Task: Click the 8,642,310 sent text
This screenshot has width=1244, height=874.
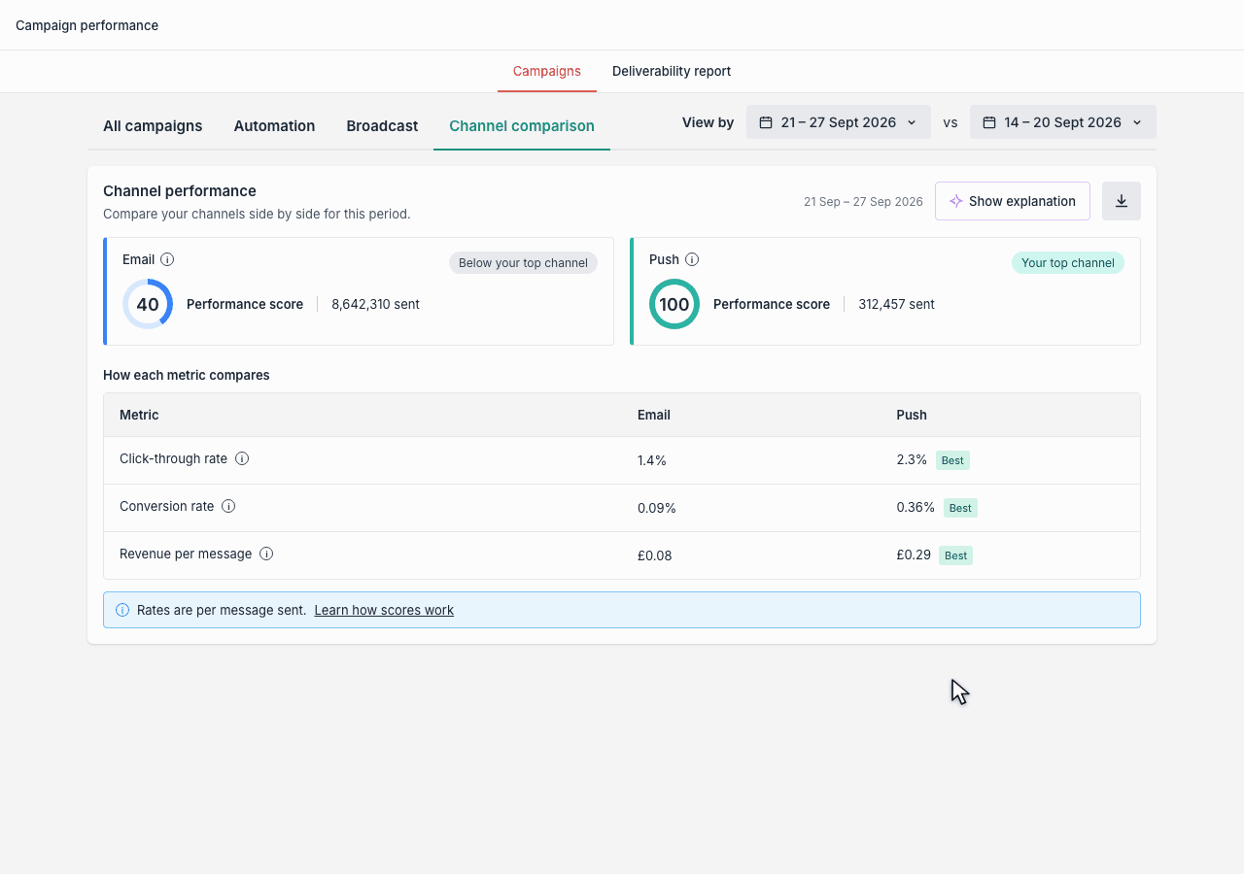Action: pos(376,304)
